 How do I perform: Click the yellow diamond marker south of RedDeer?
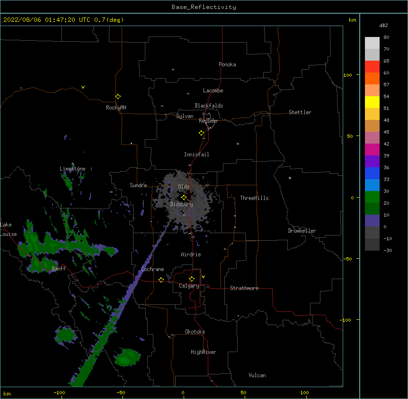202,133
